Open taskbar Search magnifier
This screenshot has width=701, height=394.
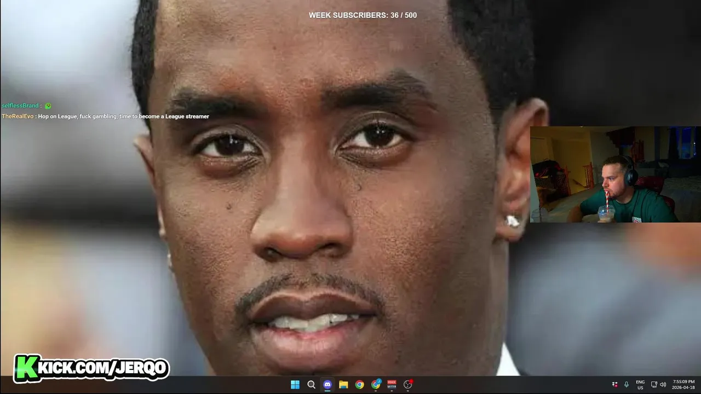311,385
